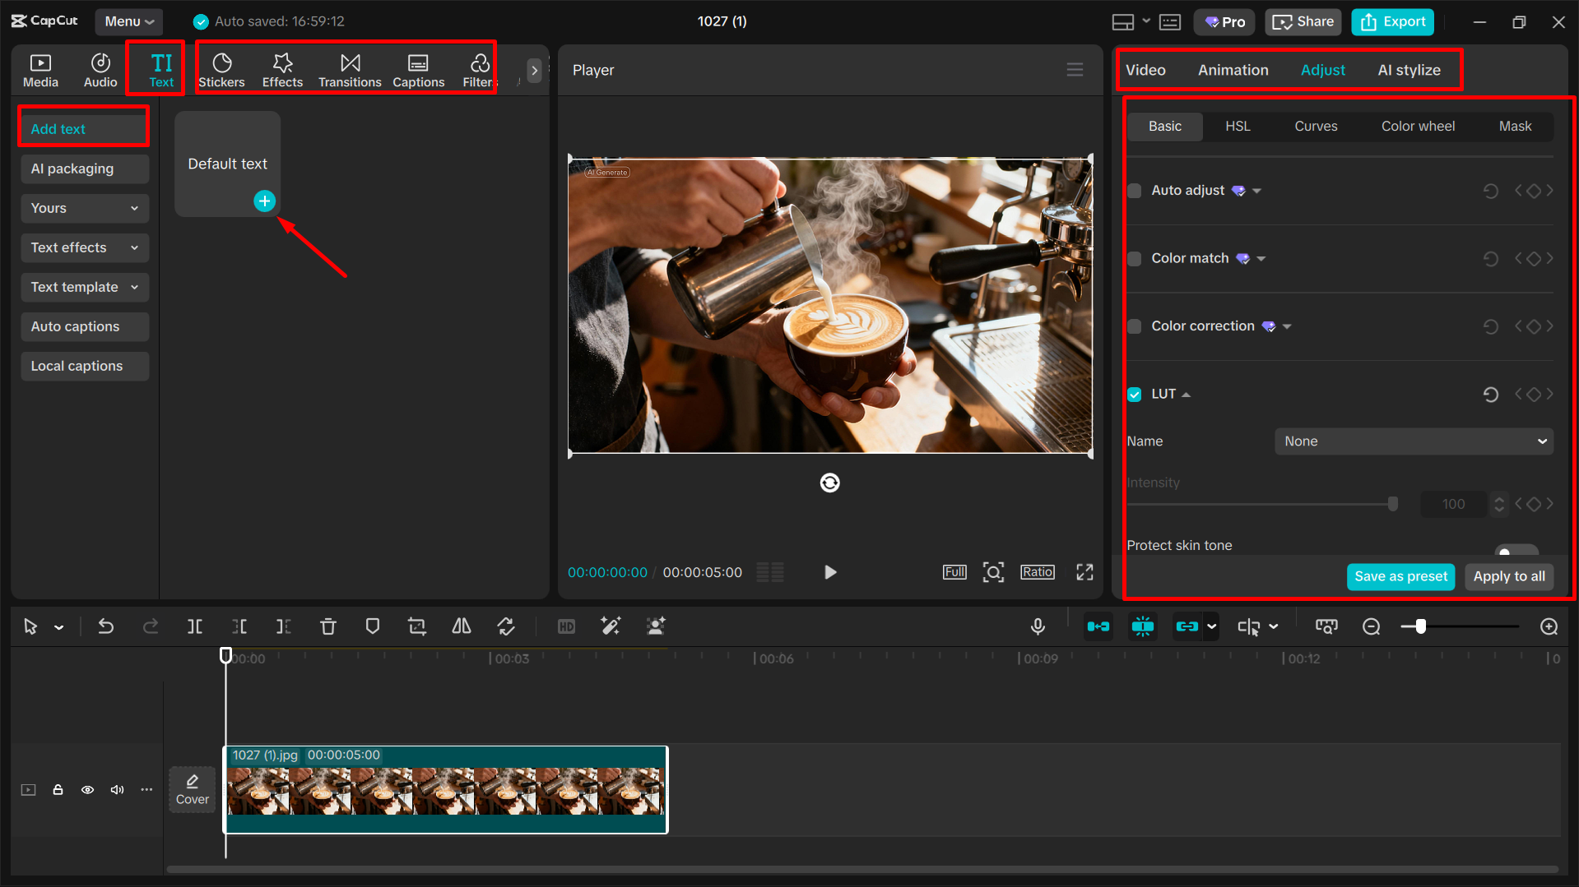Add the Default text to the timeline

point(264,201)
